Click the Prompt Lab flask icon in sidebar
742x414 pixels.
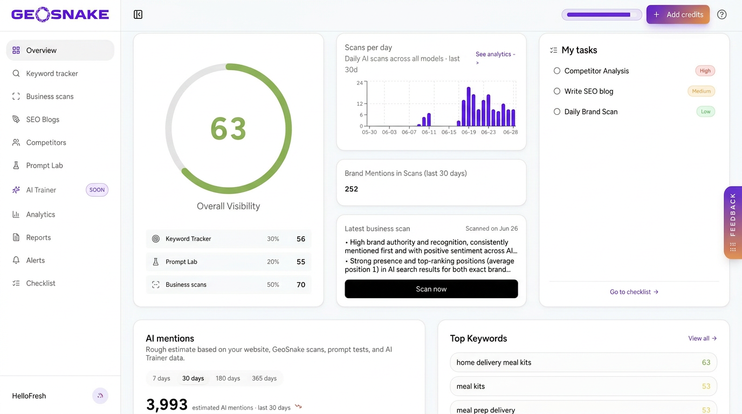tap(16, 165)
